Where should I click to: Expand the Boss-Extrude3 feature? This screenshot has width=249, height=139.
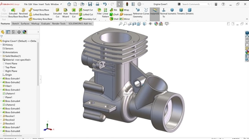click(x=1, y=90)
